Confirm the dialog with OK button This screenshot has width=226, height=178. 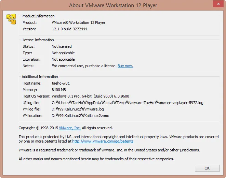click(x=207, y=168)
